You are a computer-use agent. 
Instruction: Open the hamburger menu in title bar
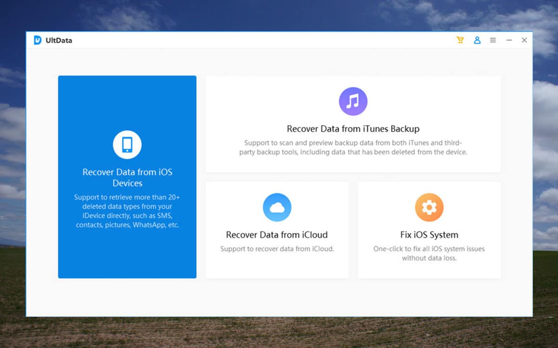point(493,40)
